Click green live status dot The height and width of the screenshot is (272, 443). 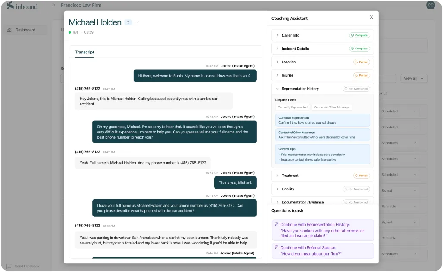tap(70, 32)
